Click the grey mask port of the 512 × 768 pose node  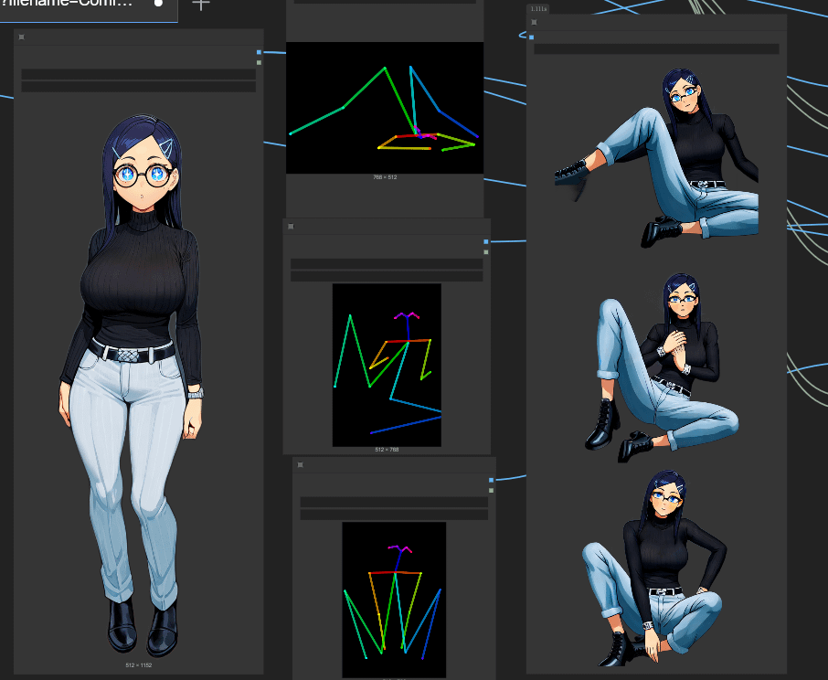[x=486, y=252]
